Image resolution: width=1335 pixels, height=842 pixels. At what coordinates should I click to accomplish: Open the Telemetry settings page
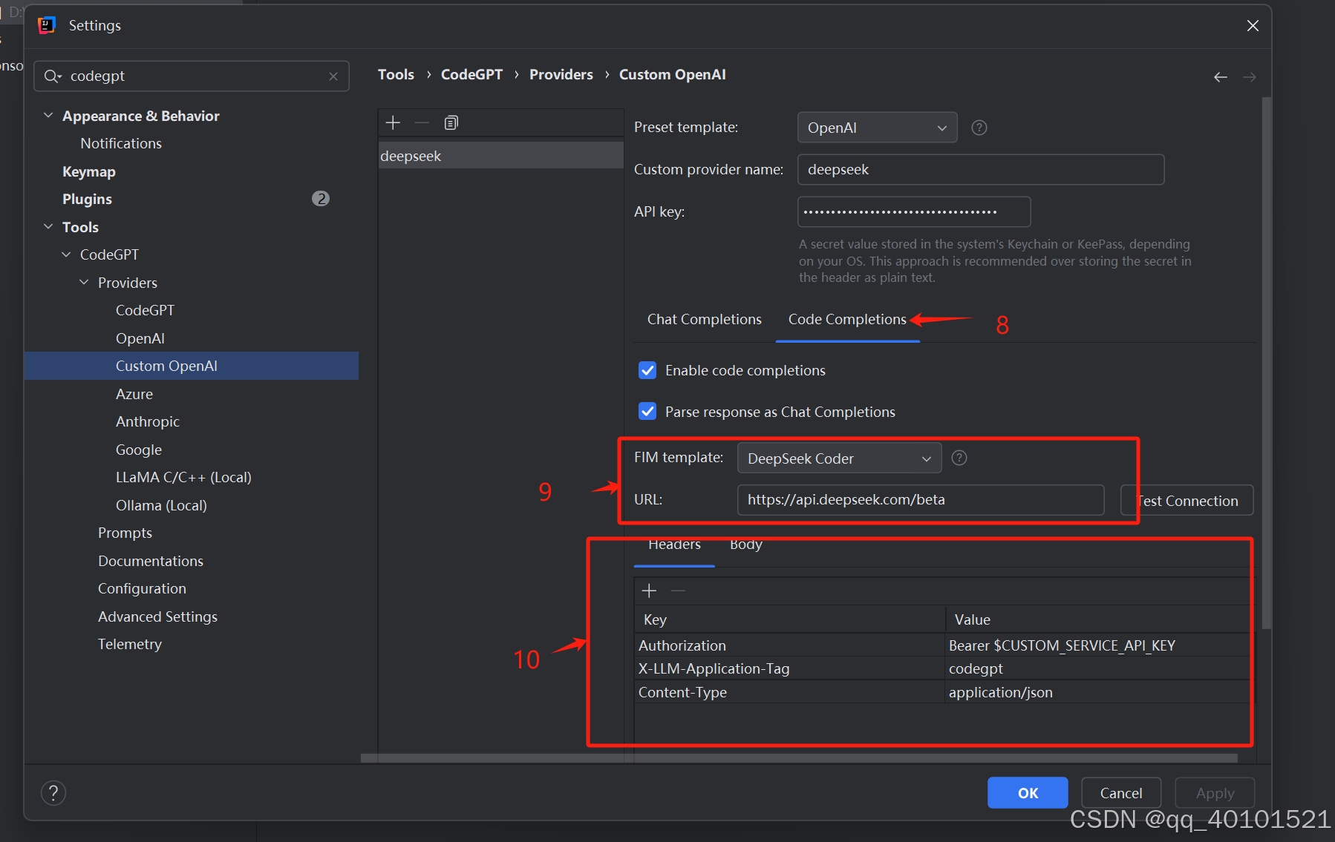130,644
